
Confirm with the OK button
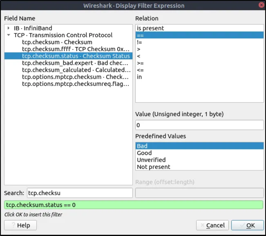[x=247, y=225]
